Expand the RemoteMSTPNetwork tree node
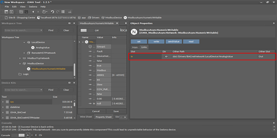 (24, 53)
